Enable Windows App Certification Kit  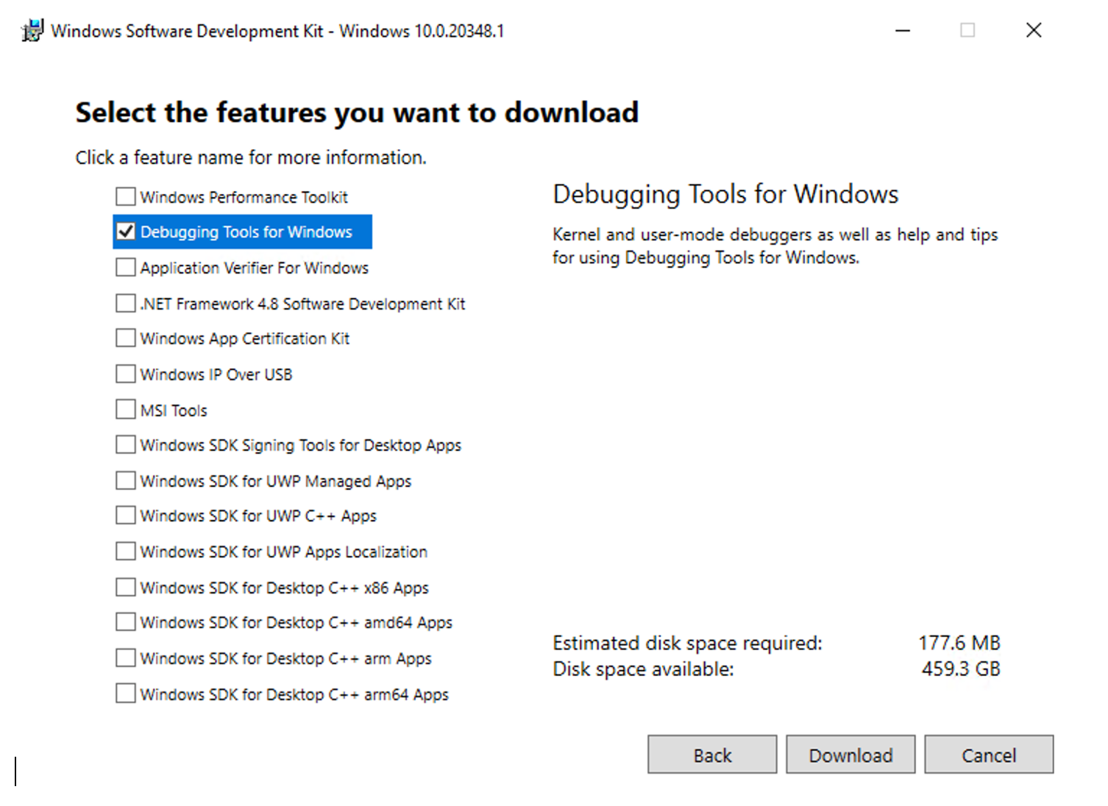125,338
